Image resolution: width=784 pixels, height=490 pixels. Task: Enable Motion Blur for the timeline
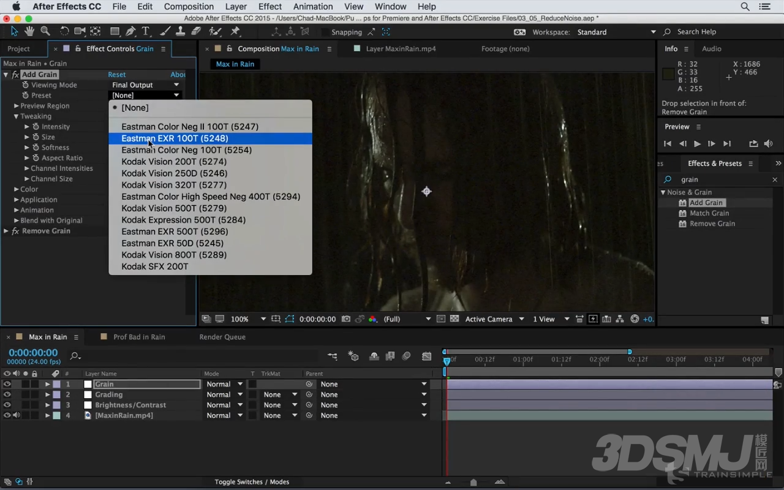(406, 356)
